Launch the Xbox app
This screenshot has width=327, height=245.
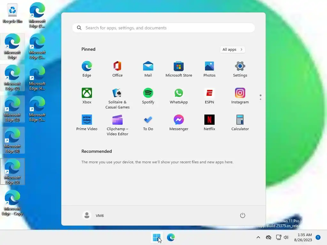(87, 96)
